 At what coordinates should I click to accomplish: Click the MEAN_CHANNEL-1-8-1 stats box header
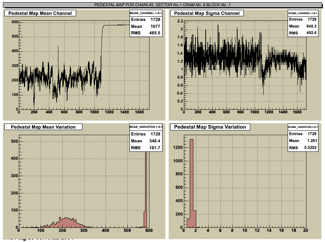point(146,13)
